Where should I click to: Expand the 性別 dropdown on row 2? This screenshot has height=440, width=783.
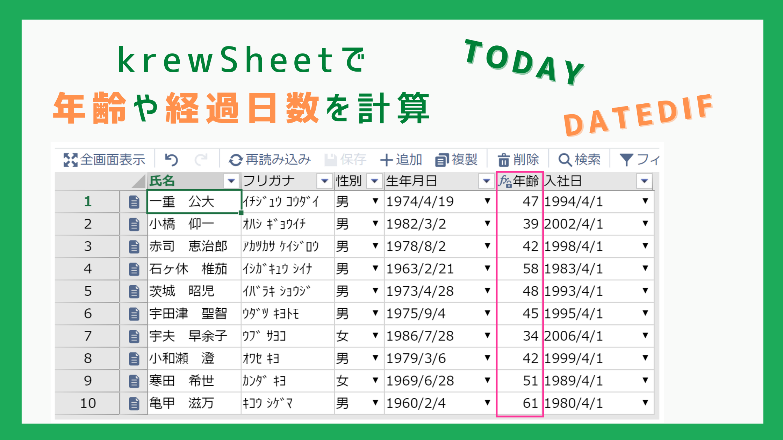(x=375, y=224)
